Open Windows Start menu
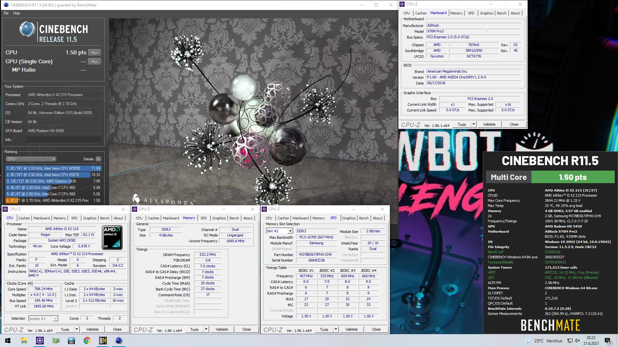Screen dimensions: 618x347 point(8,341)
